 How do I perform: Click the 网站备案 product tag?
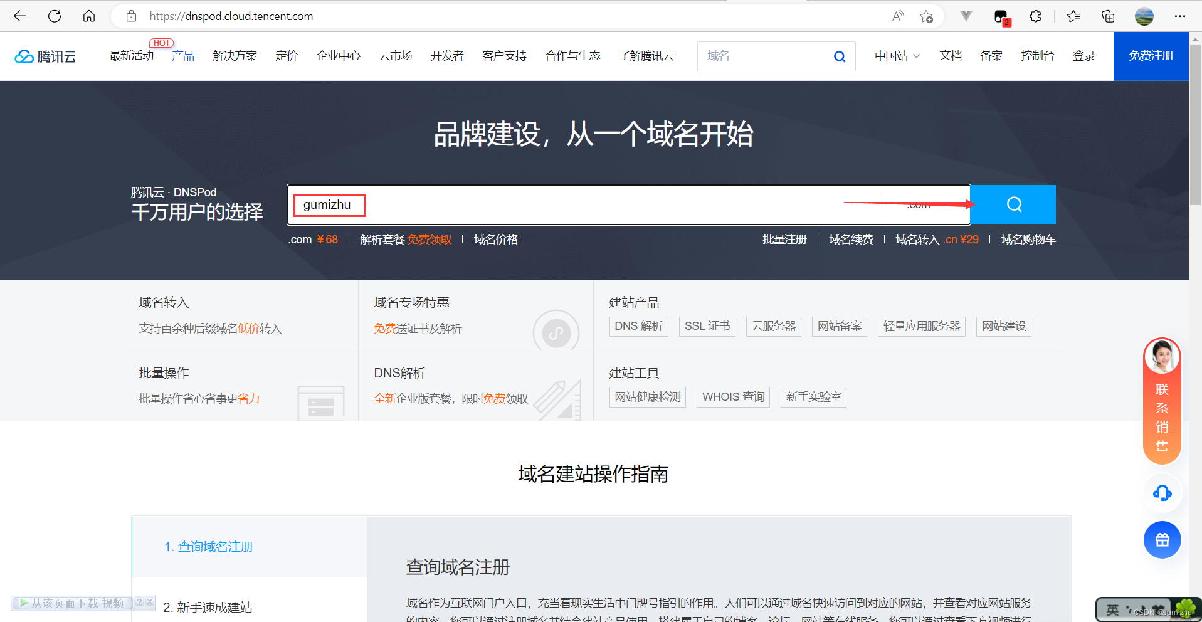[840, 326]
